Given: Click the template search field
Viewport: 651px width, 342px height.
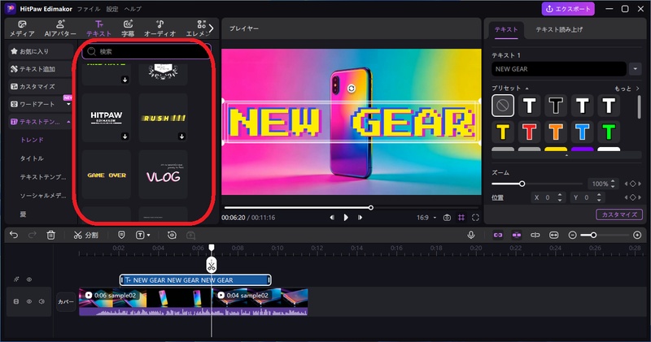Looking at the screenshot, I should tap(146, 51).
